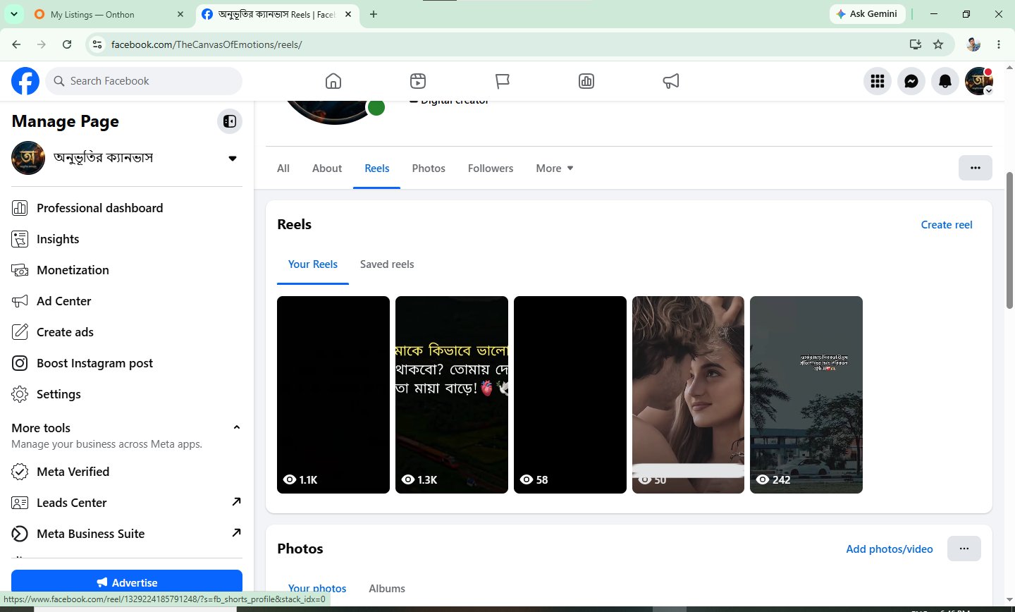Screen dimensions: 1015x612
Task: Open the Albums tab in Photos
Action: (387, 589)
